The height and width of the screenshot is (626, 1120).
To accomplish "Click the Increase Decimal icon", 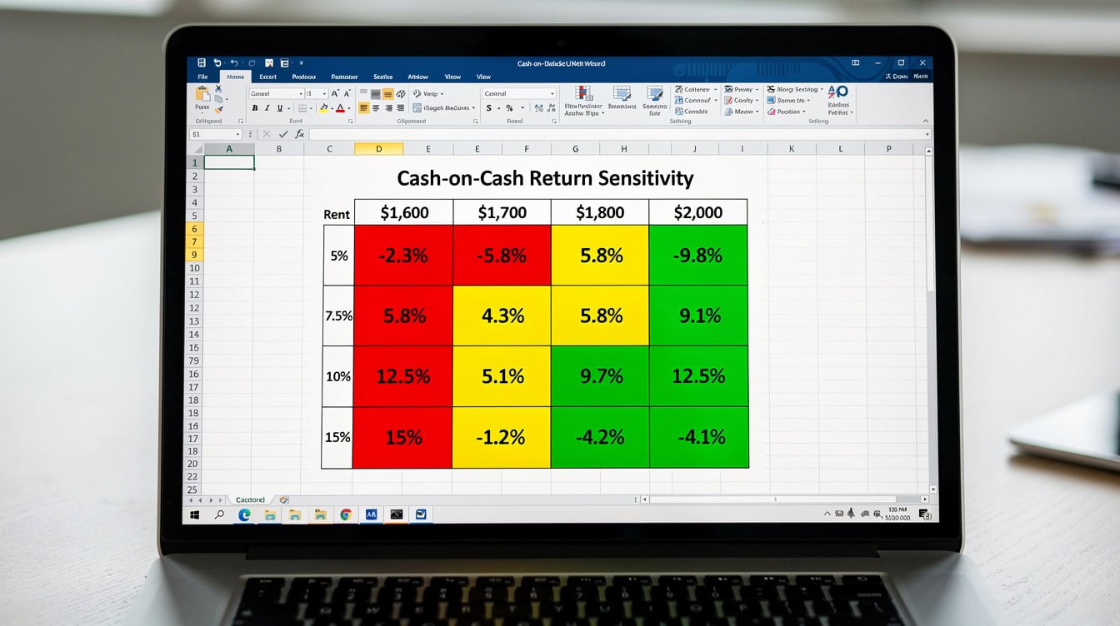I will click(x=538, y=108).
